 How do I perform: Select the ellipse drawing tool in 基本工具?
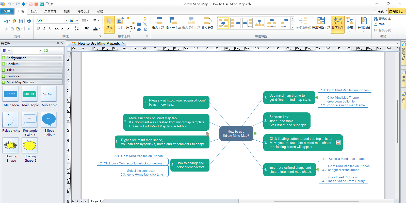pyautogui.click(x=139, y=30)
